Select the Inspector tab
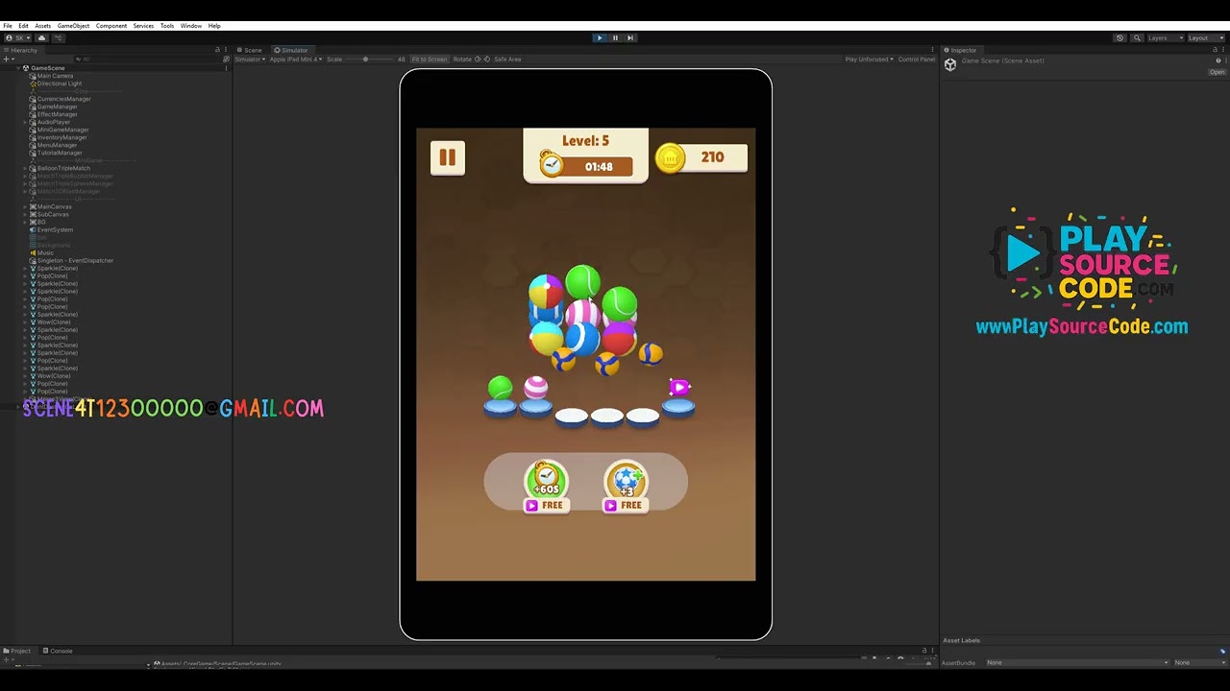Image resolution: width=1230 pixels, height=691 pixels. point(960,50)
